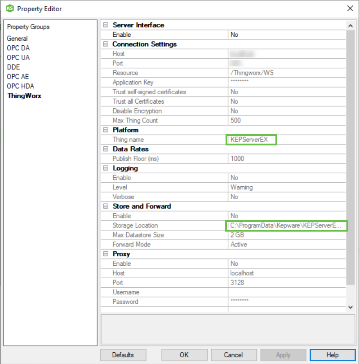Click the Cancel button
The image size is (359, 364).
[233, 355]
